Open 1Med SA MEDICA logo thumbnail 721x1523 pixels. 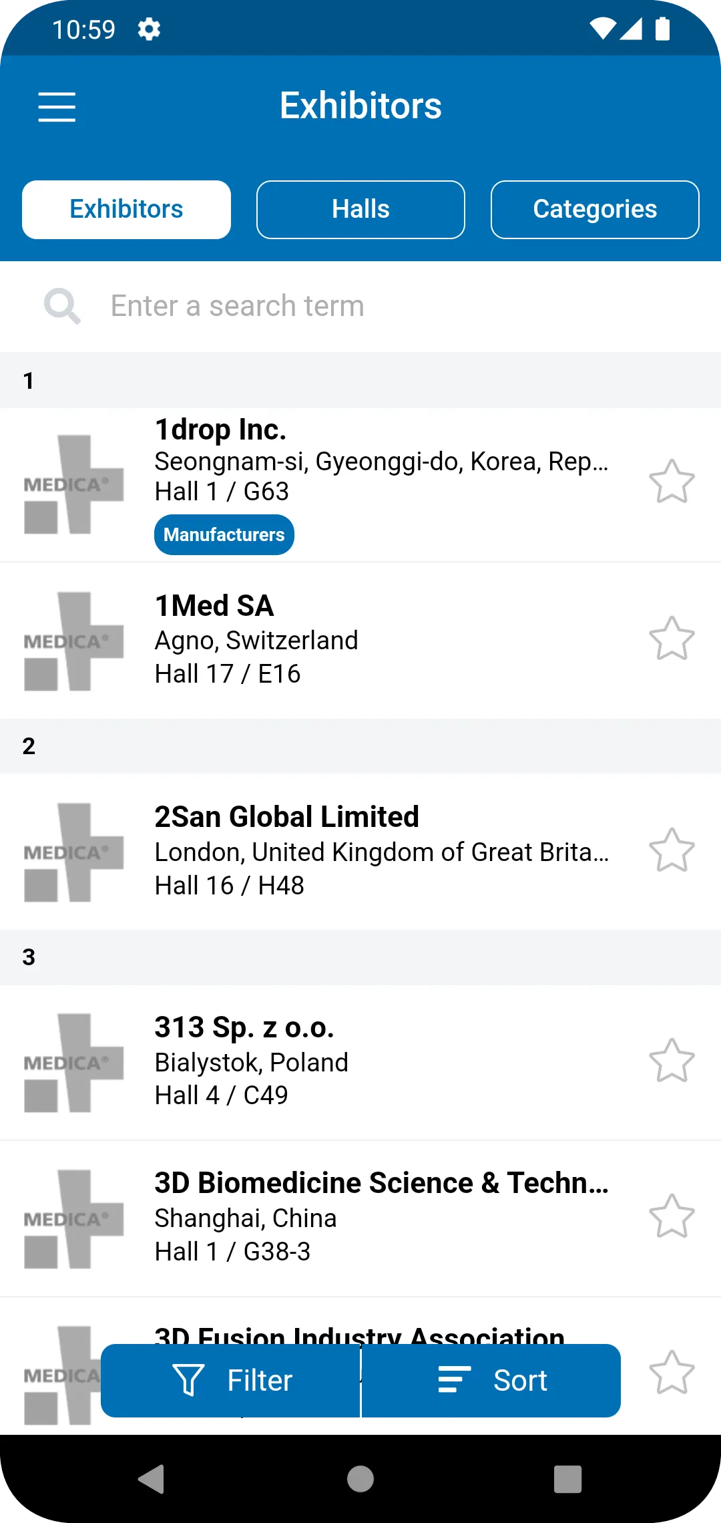click(x=74, y=641)
